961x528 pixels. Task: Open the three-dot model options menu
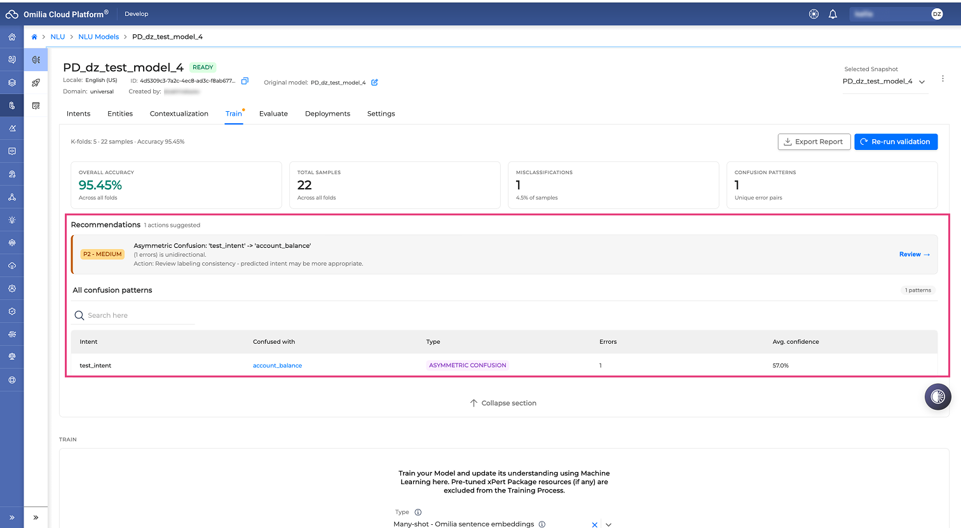(x=943, y=79)
